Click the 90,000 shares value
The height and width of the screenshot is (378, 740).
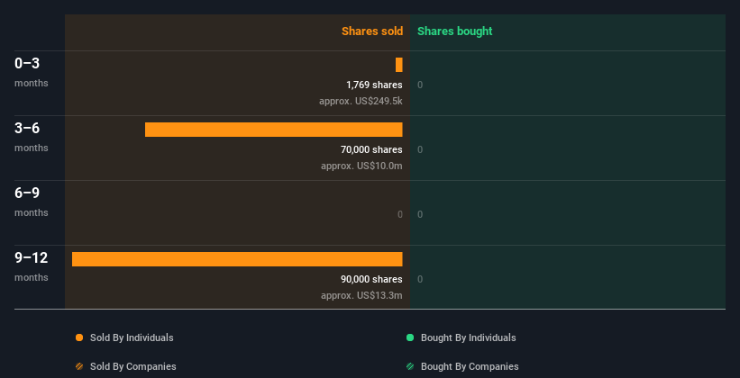pos(371,280)
